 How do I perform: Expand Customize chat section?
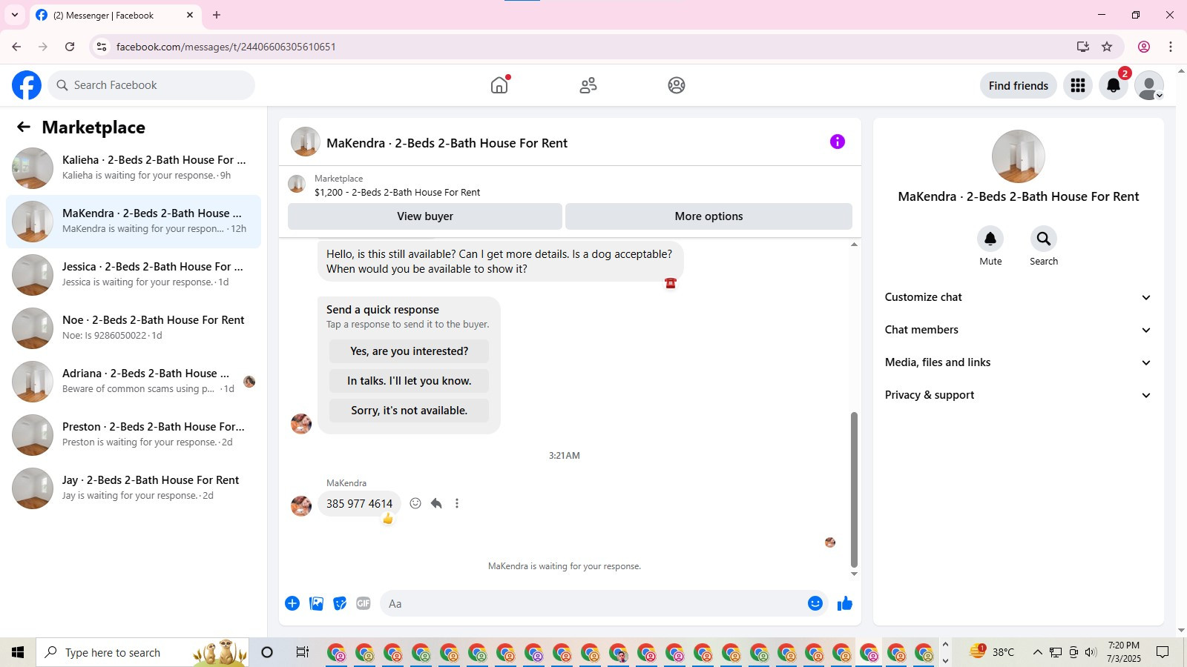[1018, 297]
